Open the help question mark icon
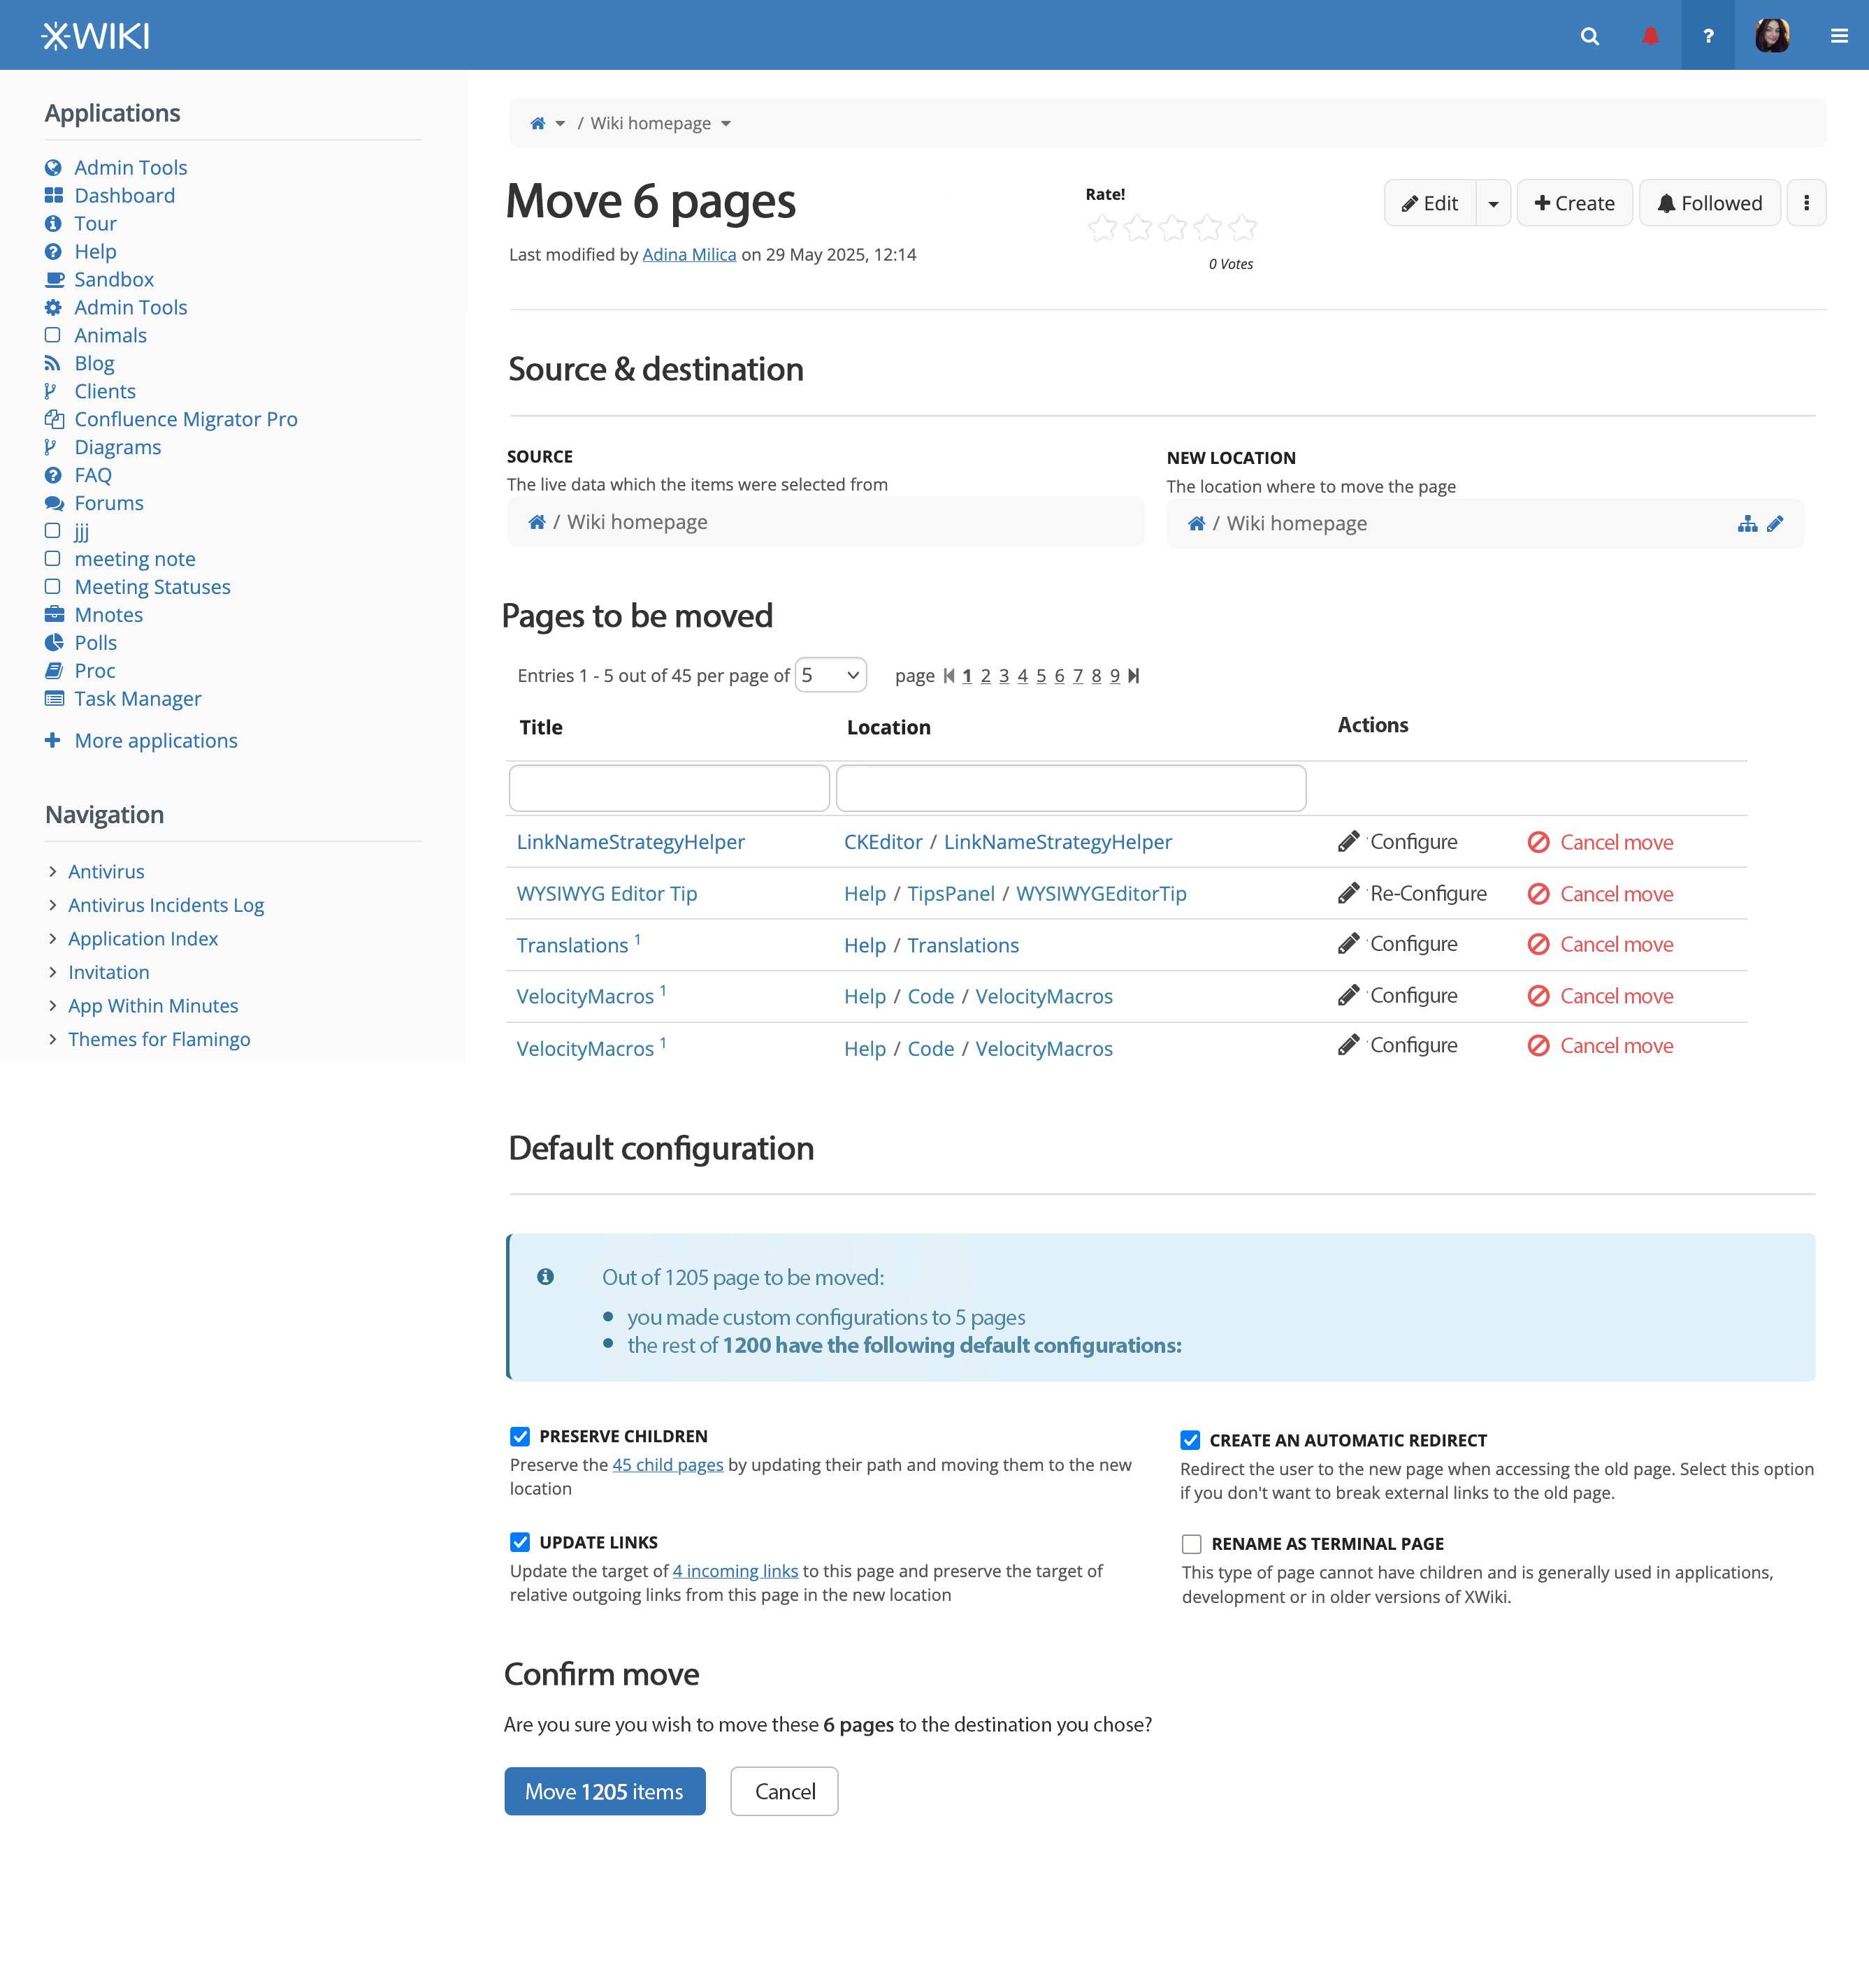The height and width of the screenshot is (1988, 1869). coord(1708,36)
